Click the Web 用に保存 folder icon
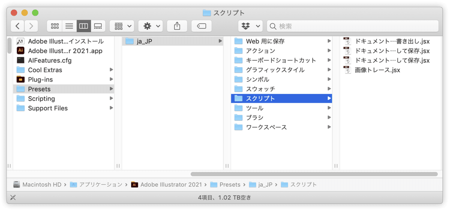The image size is (450, 211). coord(238,41)
